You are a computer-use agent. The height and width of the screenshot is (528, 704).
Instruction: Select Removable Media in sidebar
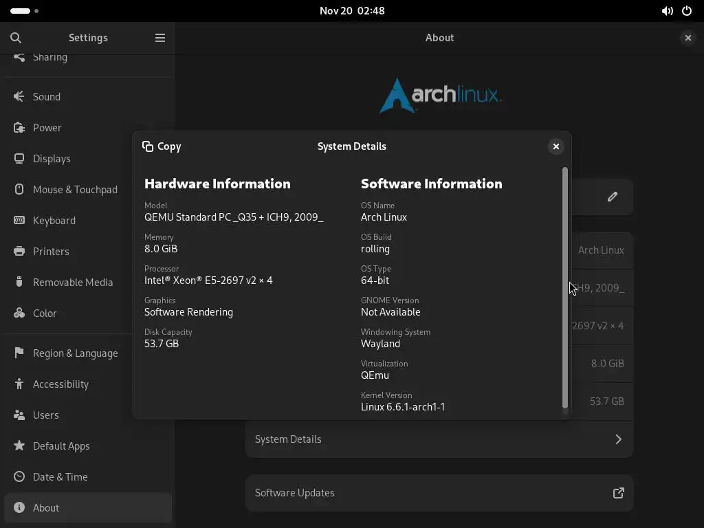tap(88, 282)
